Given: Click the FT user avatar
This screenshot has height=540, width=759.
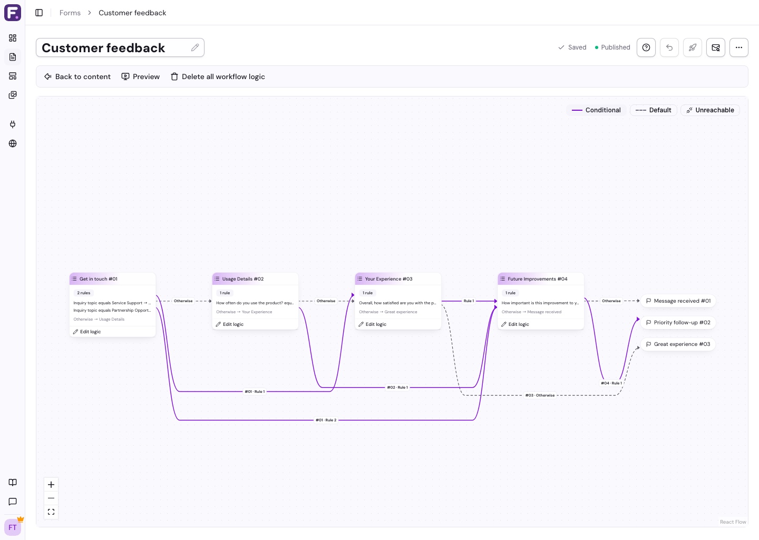Looking at the screenshot, I should point(13,527).
